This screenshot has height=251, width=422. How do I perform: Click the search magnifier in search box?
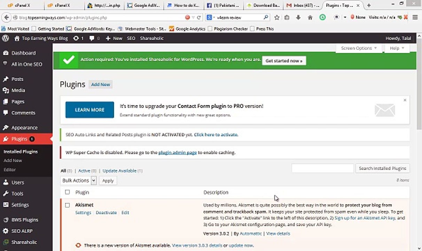coord(266,17)
